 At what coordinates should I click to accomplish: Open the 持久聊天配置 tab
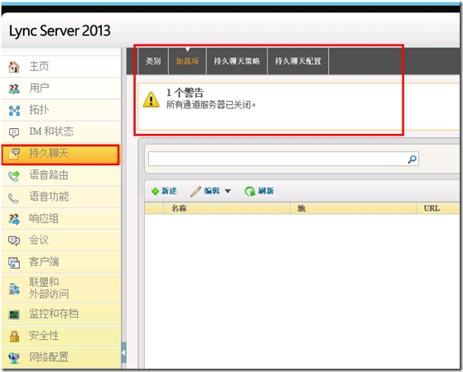pyautogui.click(x=298, y=61)
